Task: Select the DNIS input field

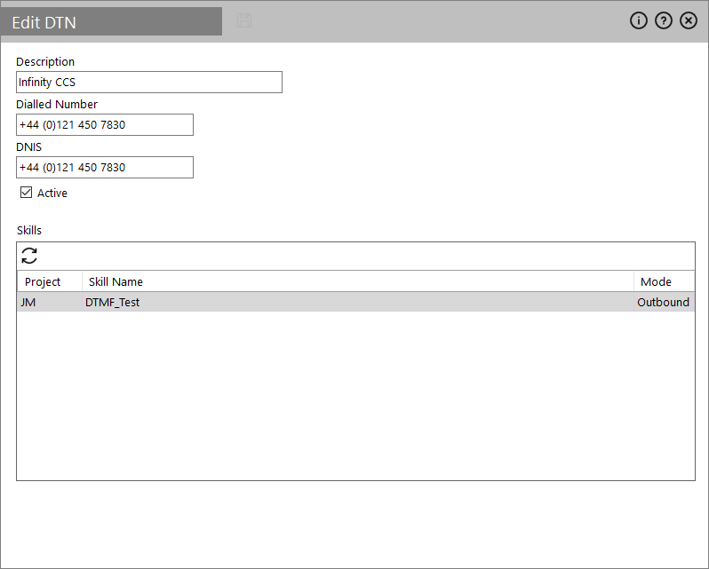Action: 104,168
